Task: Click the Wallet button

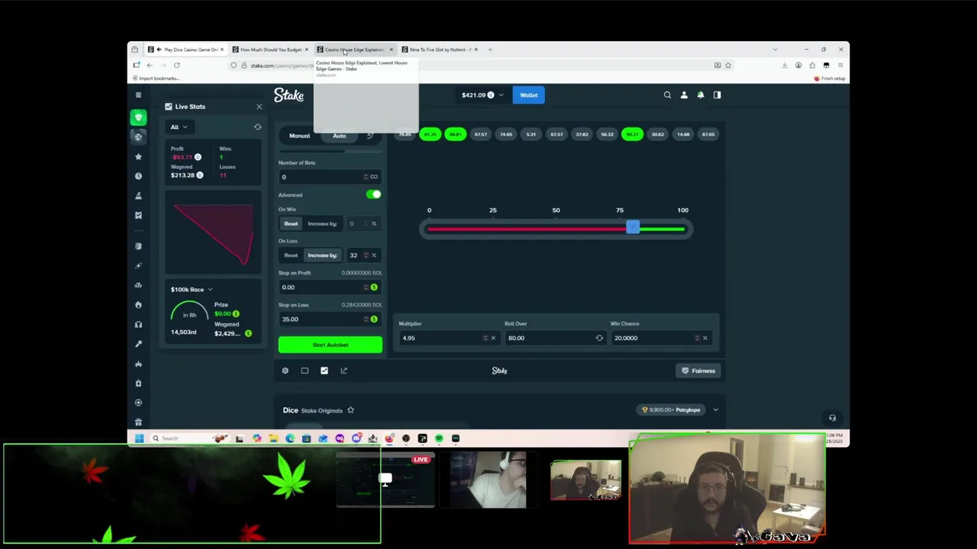Action: [529, 95]
